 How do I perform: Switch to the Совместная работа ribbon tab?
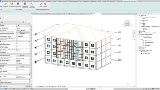pyautogui.click(x=73, y=1)
